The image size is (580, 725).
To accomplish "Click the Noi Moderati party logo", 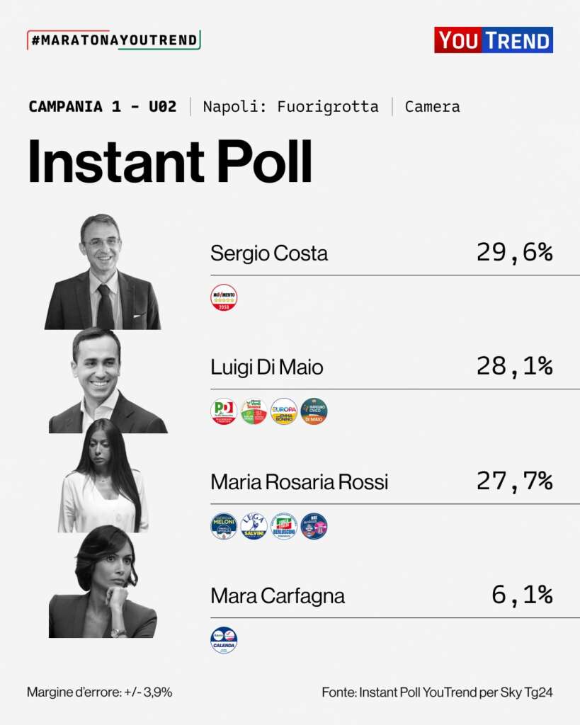I will click(x=314, y=526).
